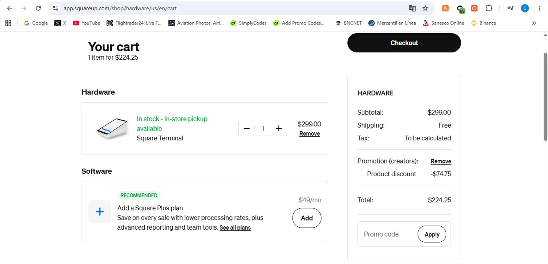Click the Promo code input field
The height and width of the screenshot is (264, 548).
click(388, 234)
